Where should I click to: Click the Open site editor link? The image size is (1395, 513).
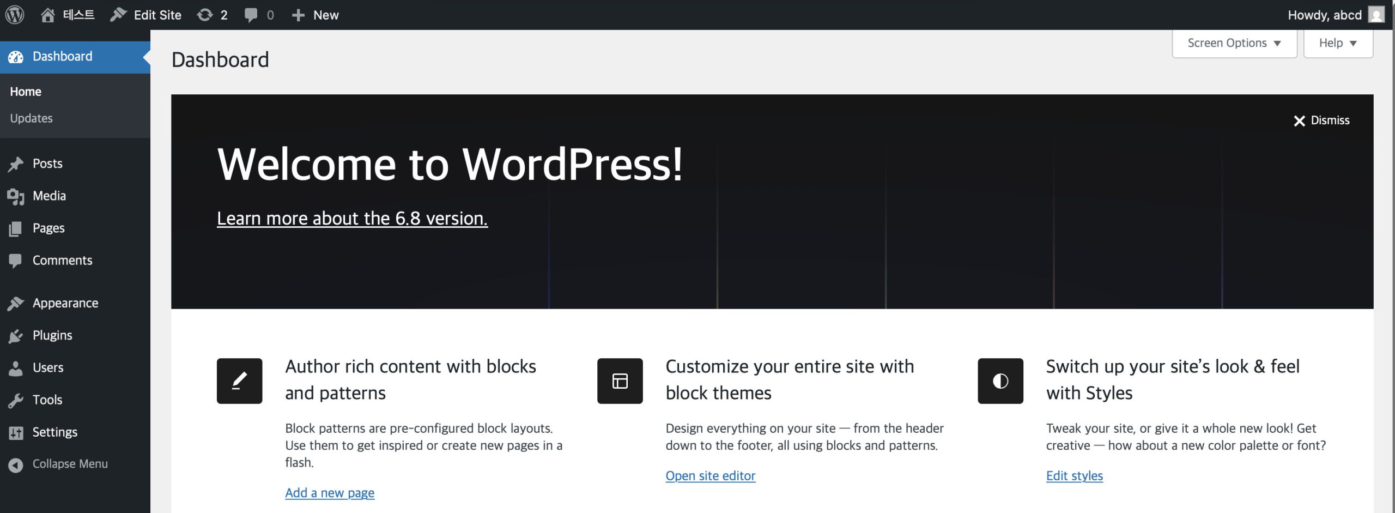click(710, 476)
